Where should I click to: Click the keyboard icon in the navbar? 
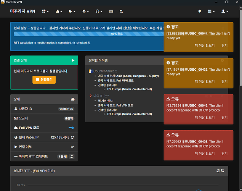111,11
